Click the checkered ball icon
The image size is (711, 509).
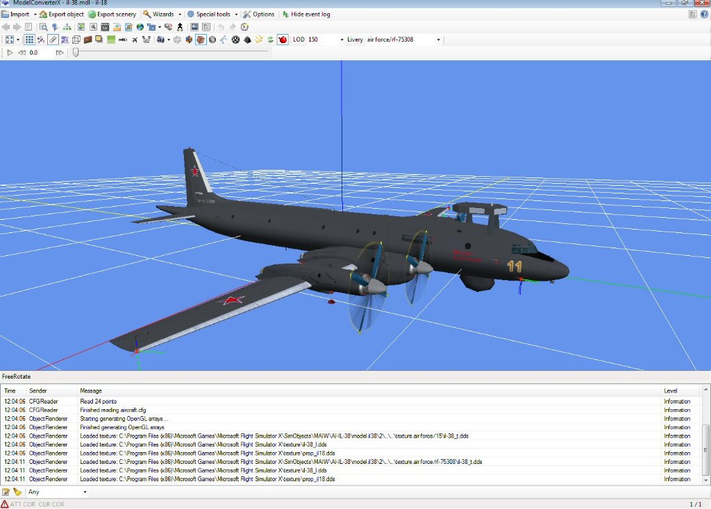tap(236, 40)
